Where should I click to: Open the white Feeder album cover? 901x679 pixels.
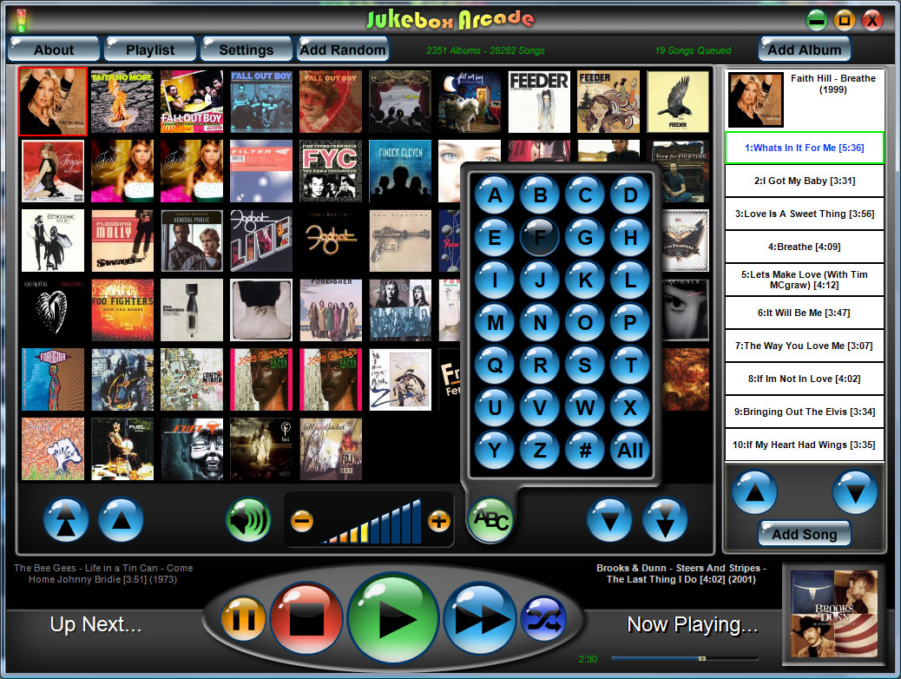click(x=539, y=102)
